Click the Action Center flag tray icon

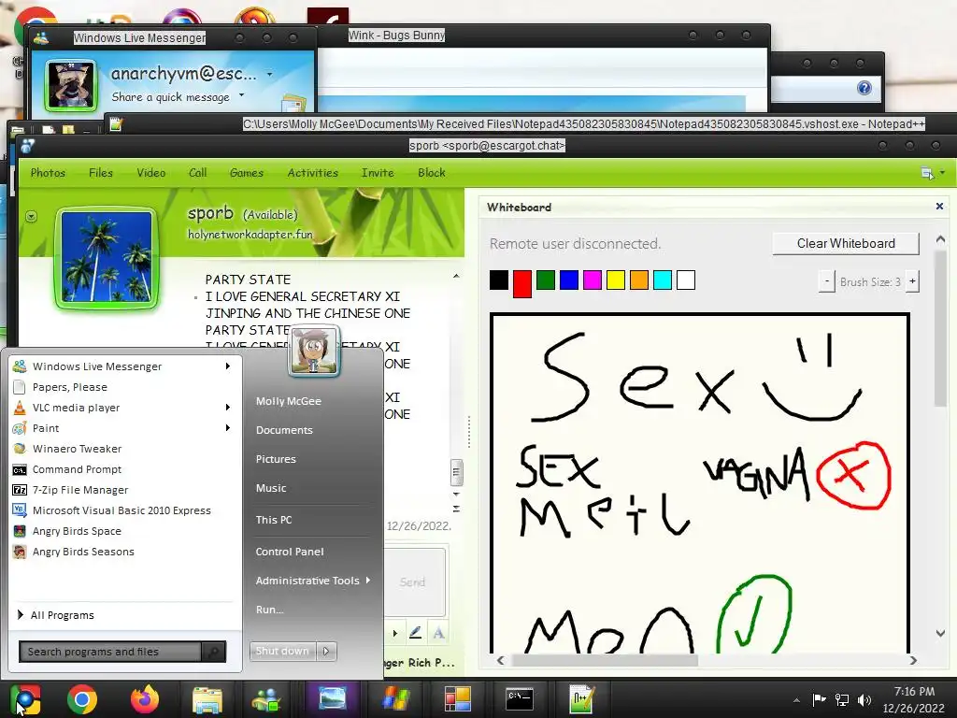[x=819, y=699]
